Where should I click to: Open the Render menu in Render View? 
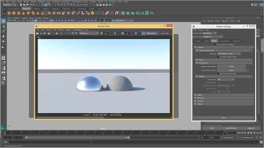tap(49, 30)
